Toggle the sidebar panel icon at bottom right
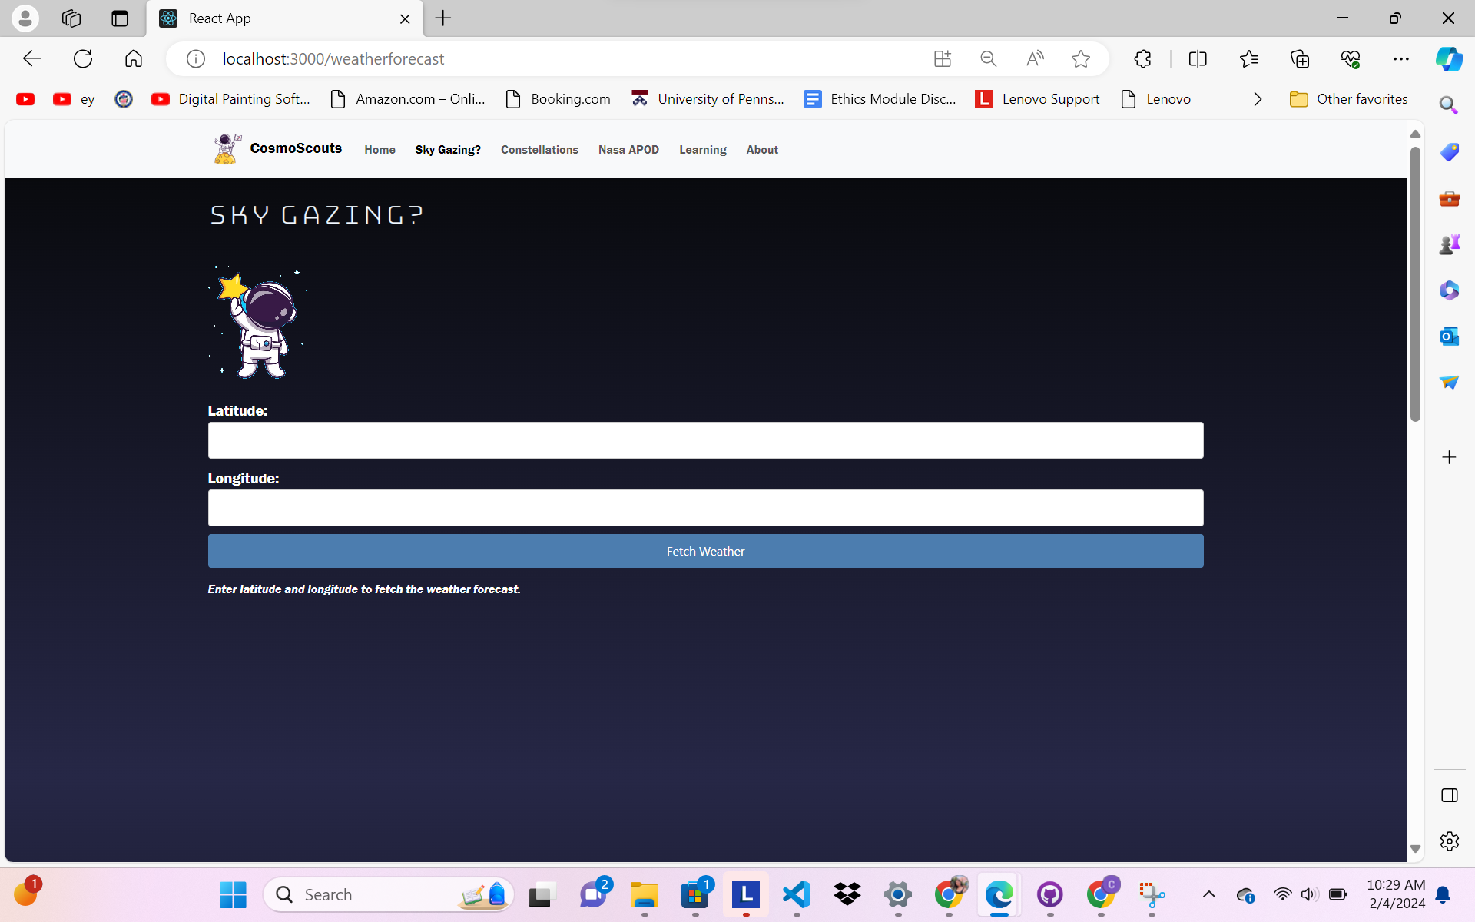1475x922 pixels. [x=1449, y=795]
